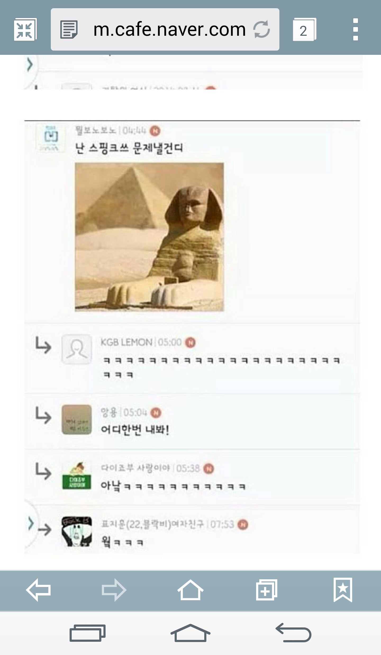Expand the side chevron near bottom comment

tap(31, 523)
